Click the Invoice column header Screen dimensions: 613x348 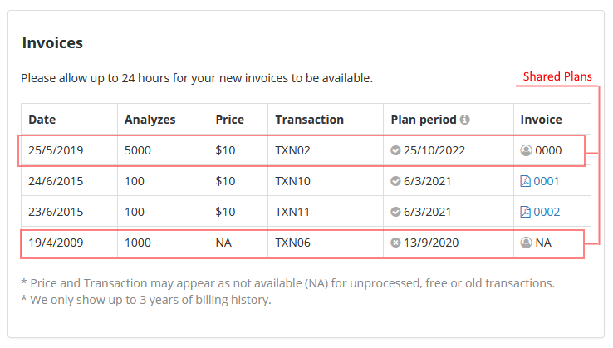pyautogui.click(x=542, y=120)
